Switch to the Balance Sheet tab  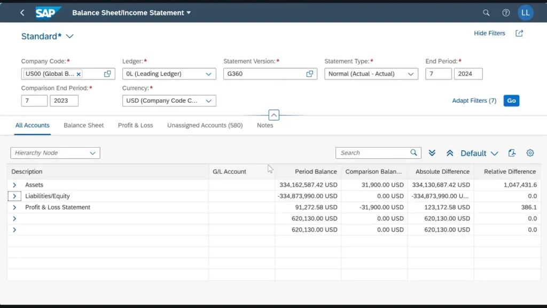pyautogui.click(x=84, y=125)
